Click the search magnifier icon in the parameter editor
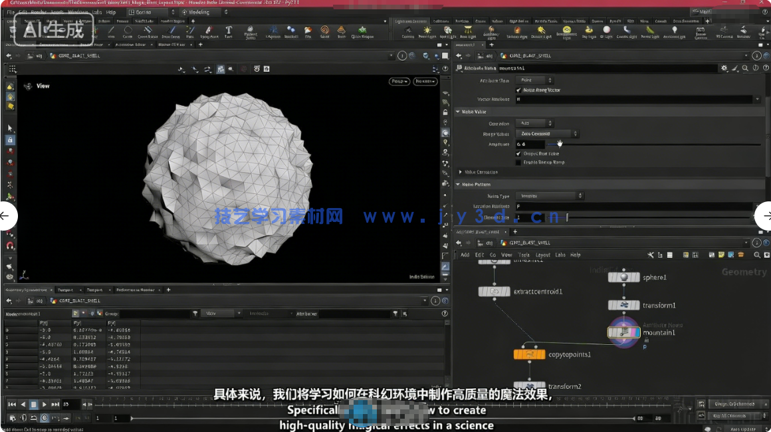Screen dimensions: 771x432 (x=745, y=68)
